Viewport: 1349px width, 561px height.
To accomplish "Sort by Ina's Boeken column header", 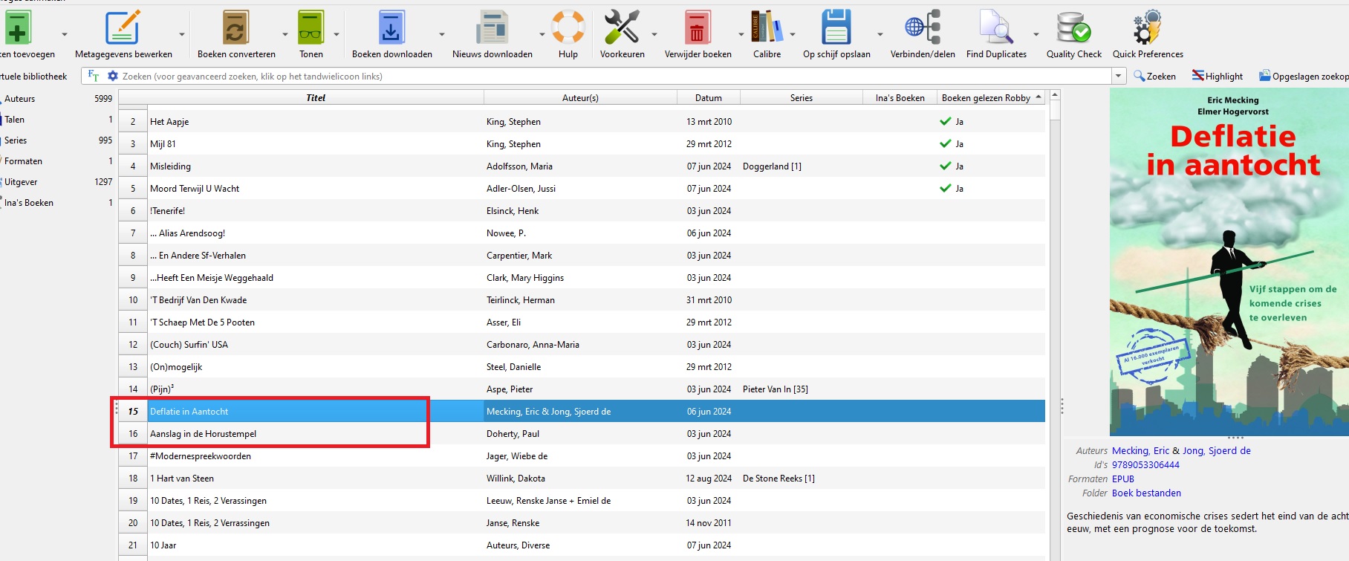I will [x=900, y=97].
